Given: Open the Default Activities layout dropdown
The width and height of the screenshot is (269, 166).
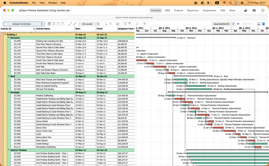Looking at the screenshot, I should click(x=24, y=24).
